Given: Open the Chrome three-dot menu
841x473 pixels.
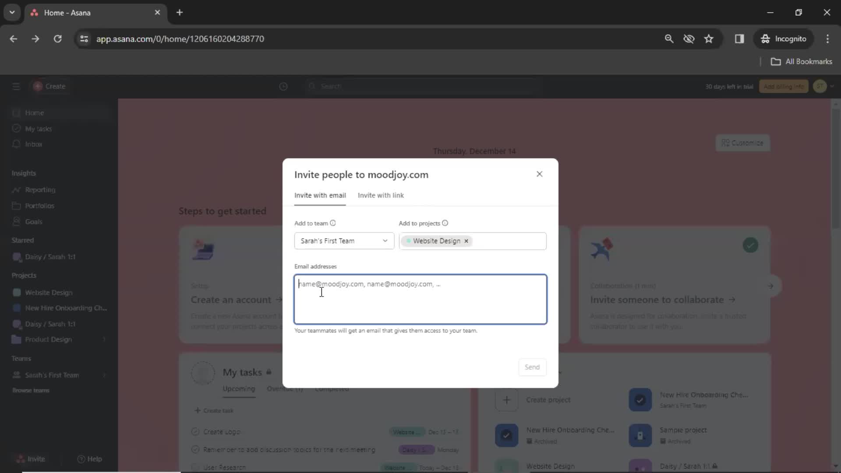Looking at the screenshot, I should (827, 39).
